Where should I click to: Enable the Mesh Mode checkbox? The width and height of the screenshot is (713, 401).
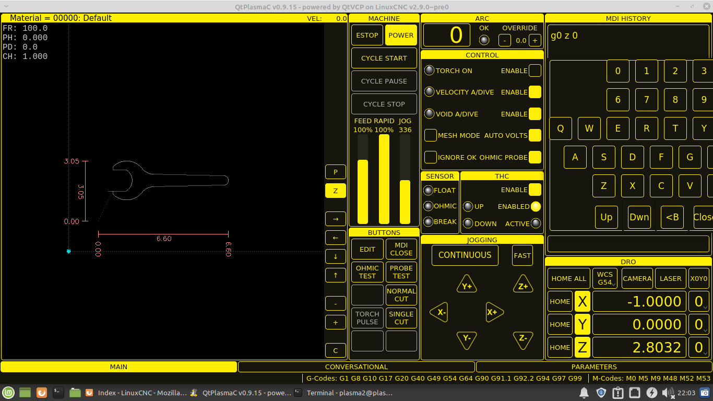click(x=430, y=135)
